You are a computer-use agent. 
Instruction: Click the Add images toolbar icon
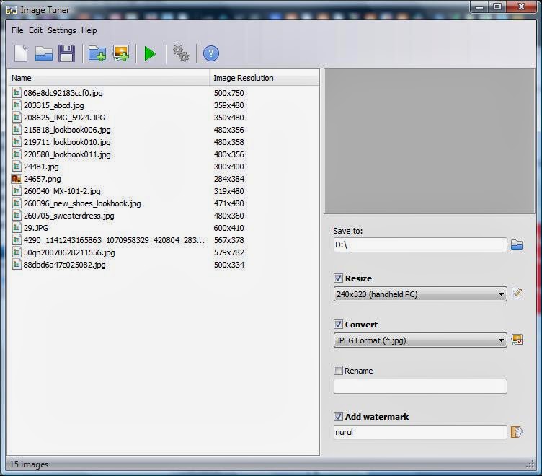(x=121, y=53)
